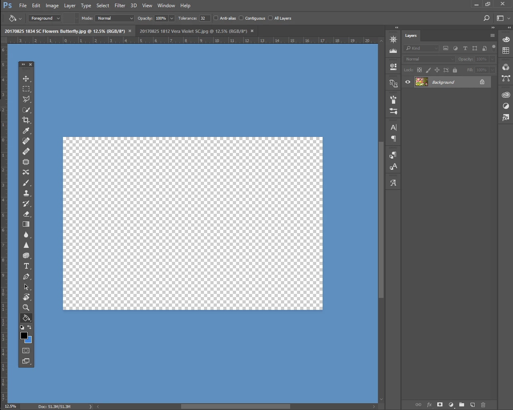Switch to the Vera Violet SC.jpg tab

(193, 31)
